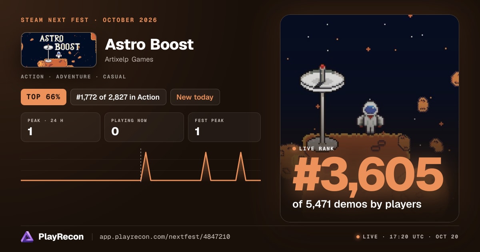Click the Artixelp Games developer name
Screen dimensions: 480x252
pos(129,59)
